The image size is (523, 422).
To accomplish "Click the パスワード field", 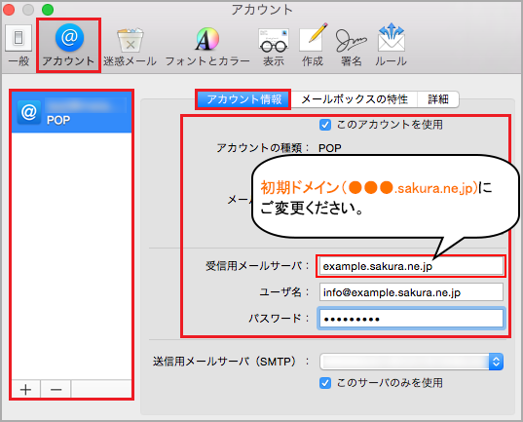I will click(x=411, y=318).
